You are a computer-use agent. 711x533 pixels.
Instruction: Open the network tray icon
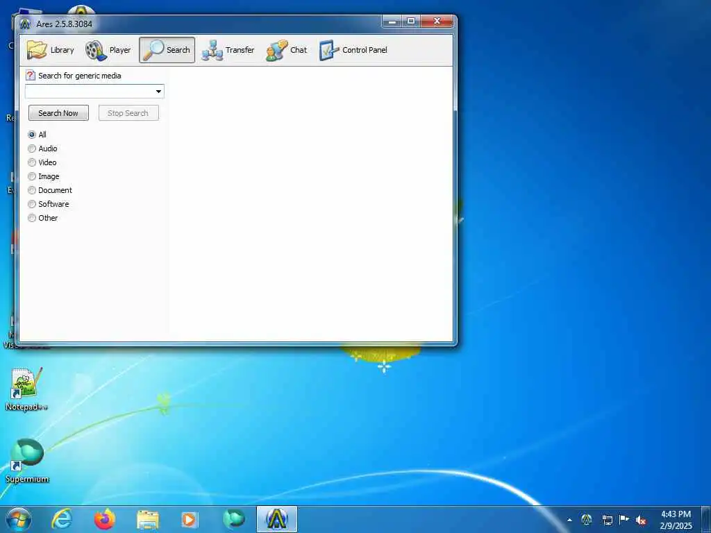coord(607,520)
